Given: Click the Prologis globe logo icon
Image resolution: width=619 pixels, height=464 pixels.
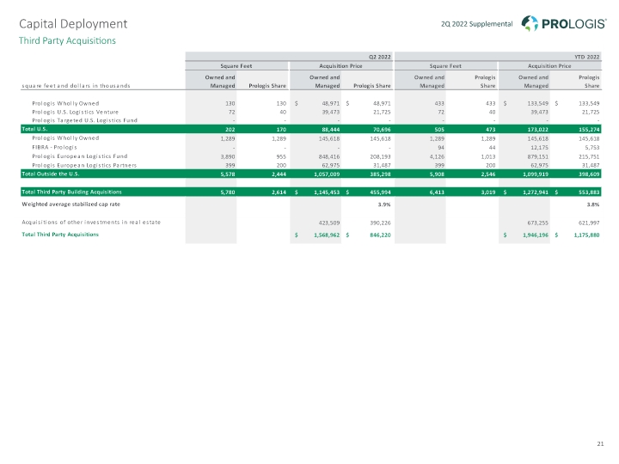Looking at the screenshot, I should pyautogui.click(x=530, y=24).
